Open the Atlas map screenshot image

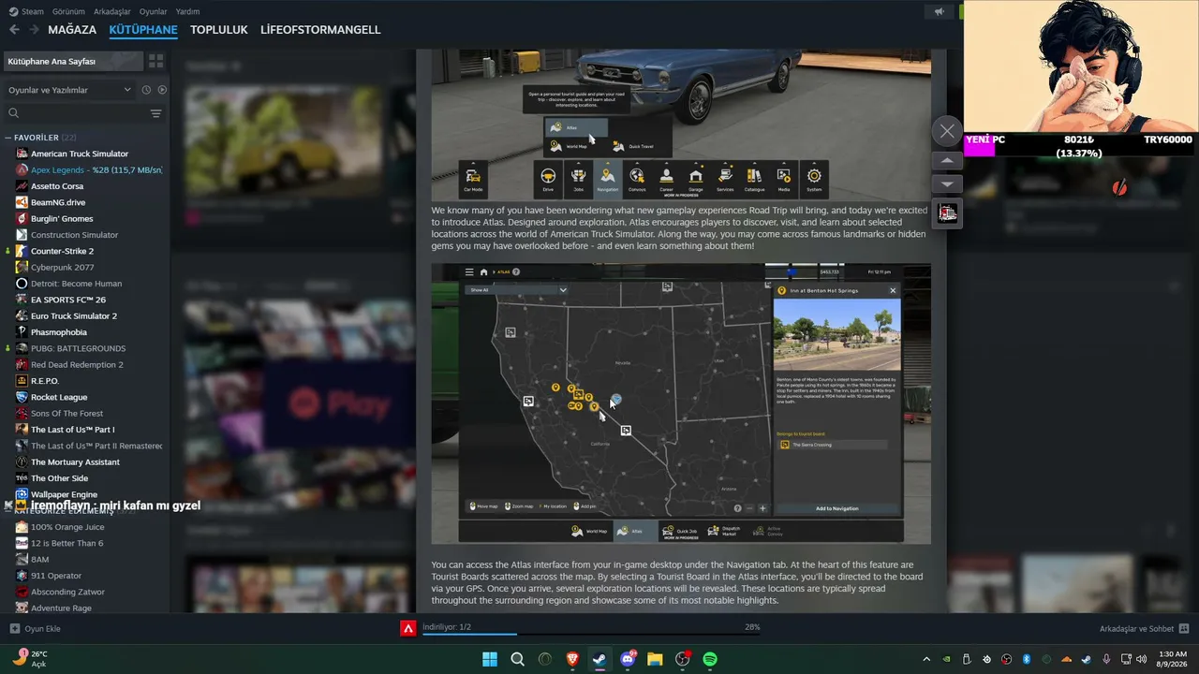[681, 403]
